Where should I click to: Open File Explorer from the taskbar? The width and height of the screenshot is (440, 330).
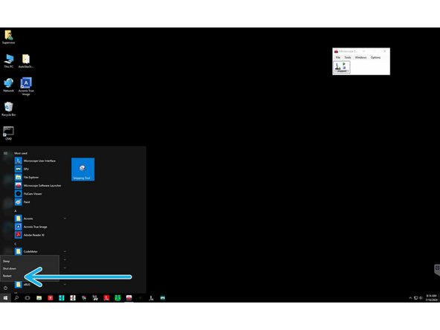pos(39,298)
